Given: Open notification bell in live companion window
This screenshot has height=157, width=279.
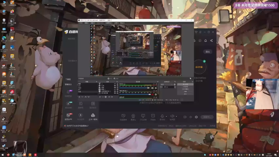Looking at the screenshot, I should point(205,40).
